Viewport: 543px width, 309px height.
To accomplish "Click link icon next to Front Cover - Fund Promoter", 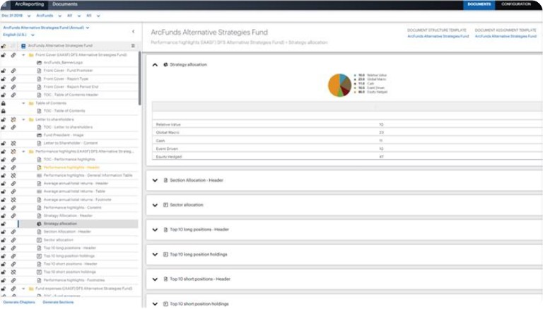I will click(x=13, y=71).
